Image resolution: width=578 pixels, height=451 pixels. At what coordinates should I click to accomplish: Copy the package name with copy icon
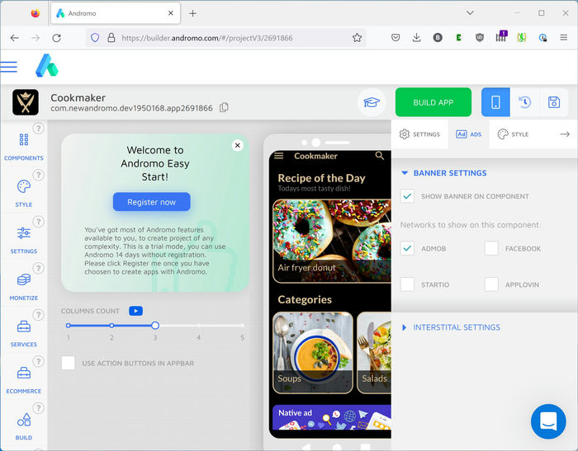click(x=224, y=107)
